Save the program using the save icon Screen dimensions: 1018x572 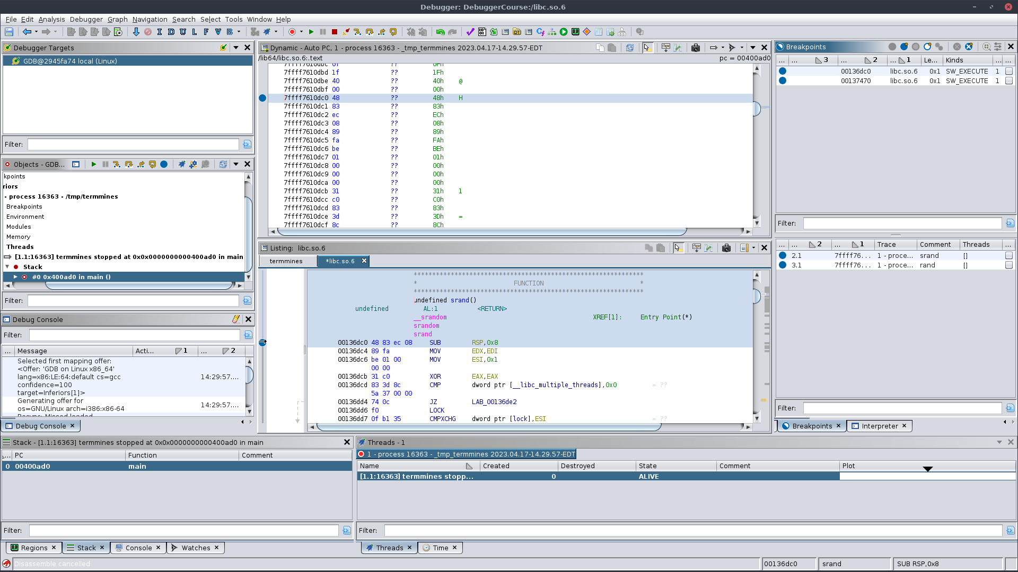(x=8, y=31)
